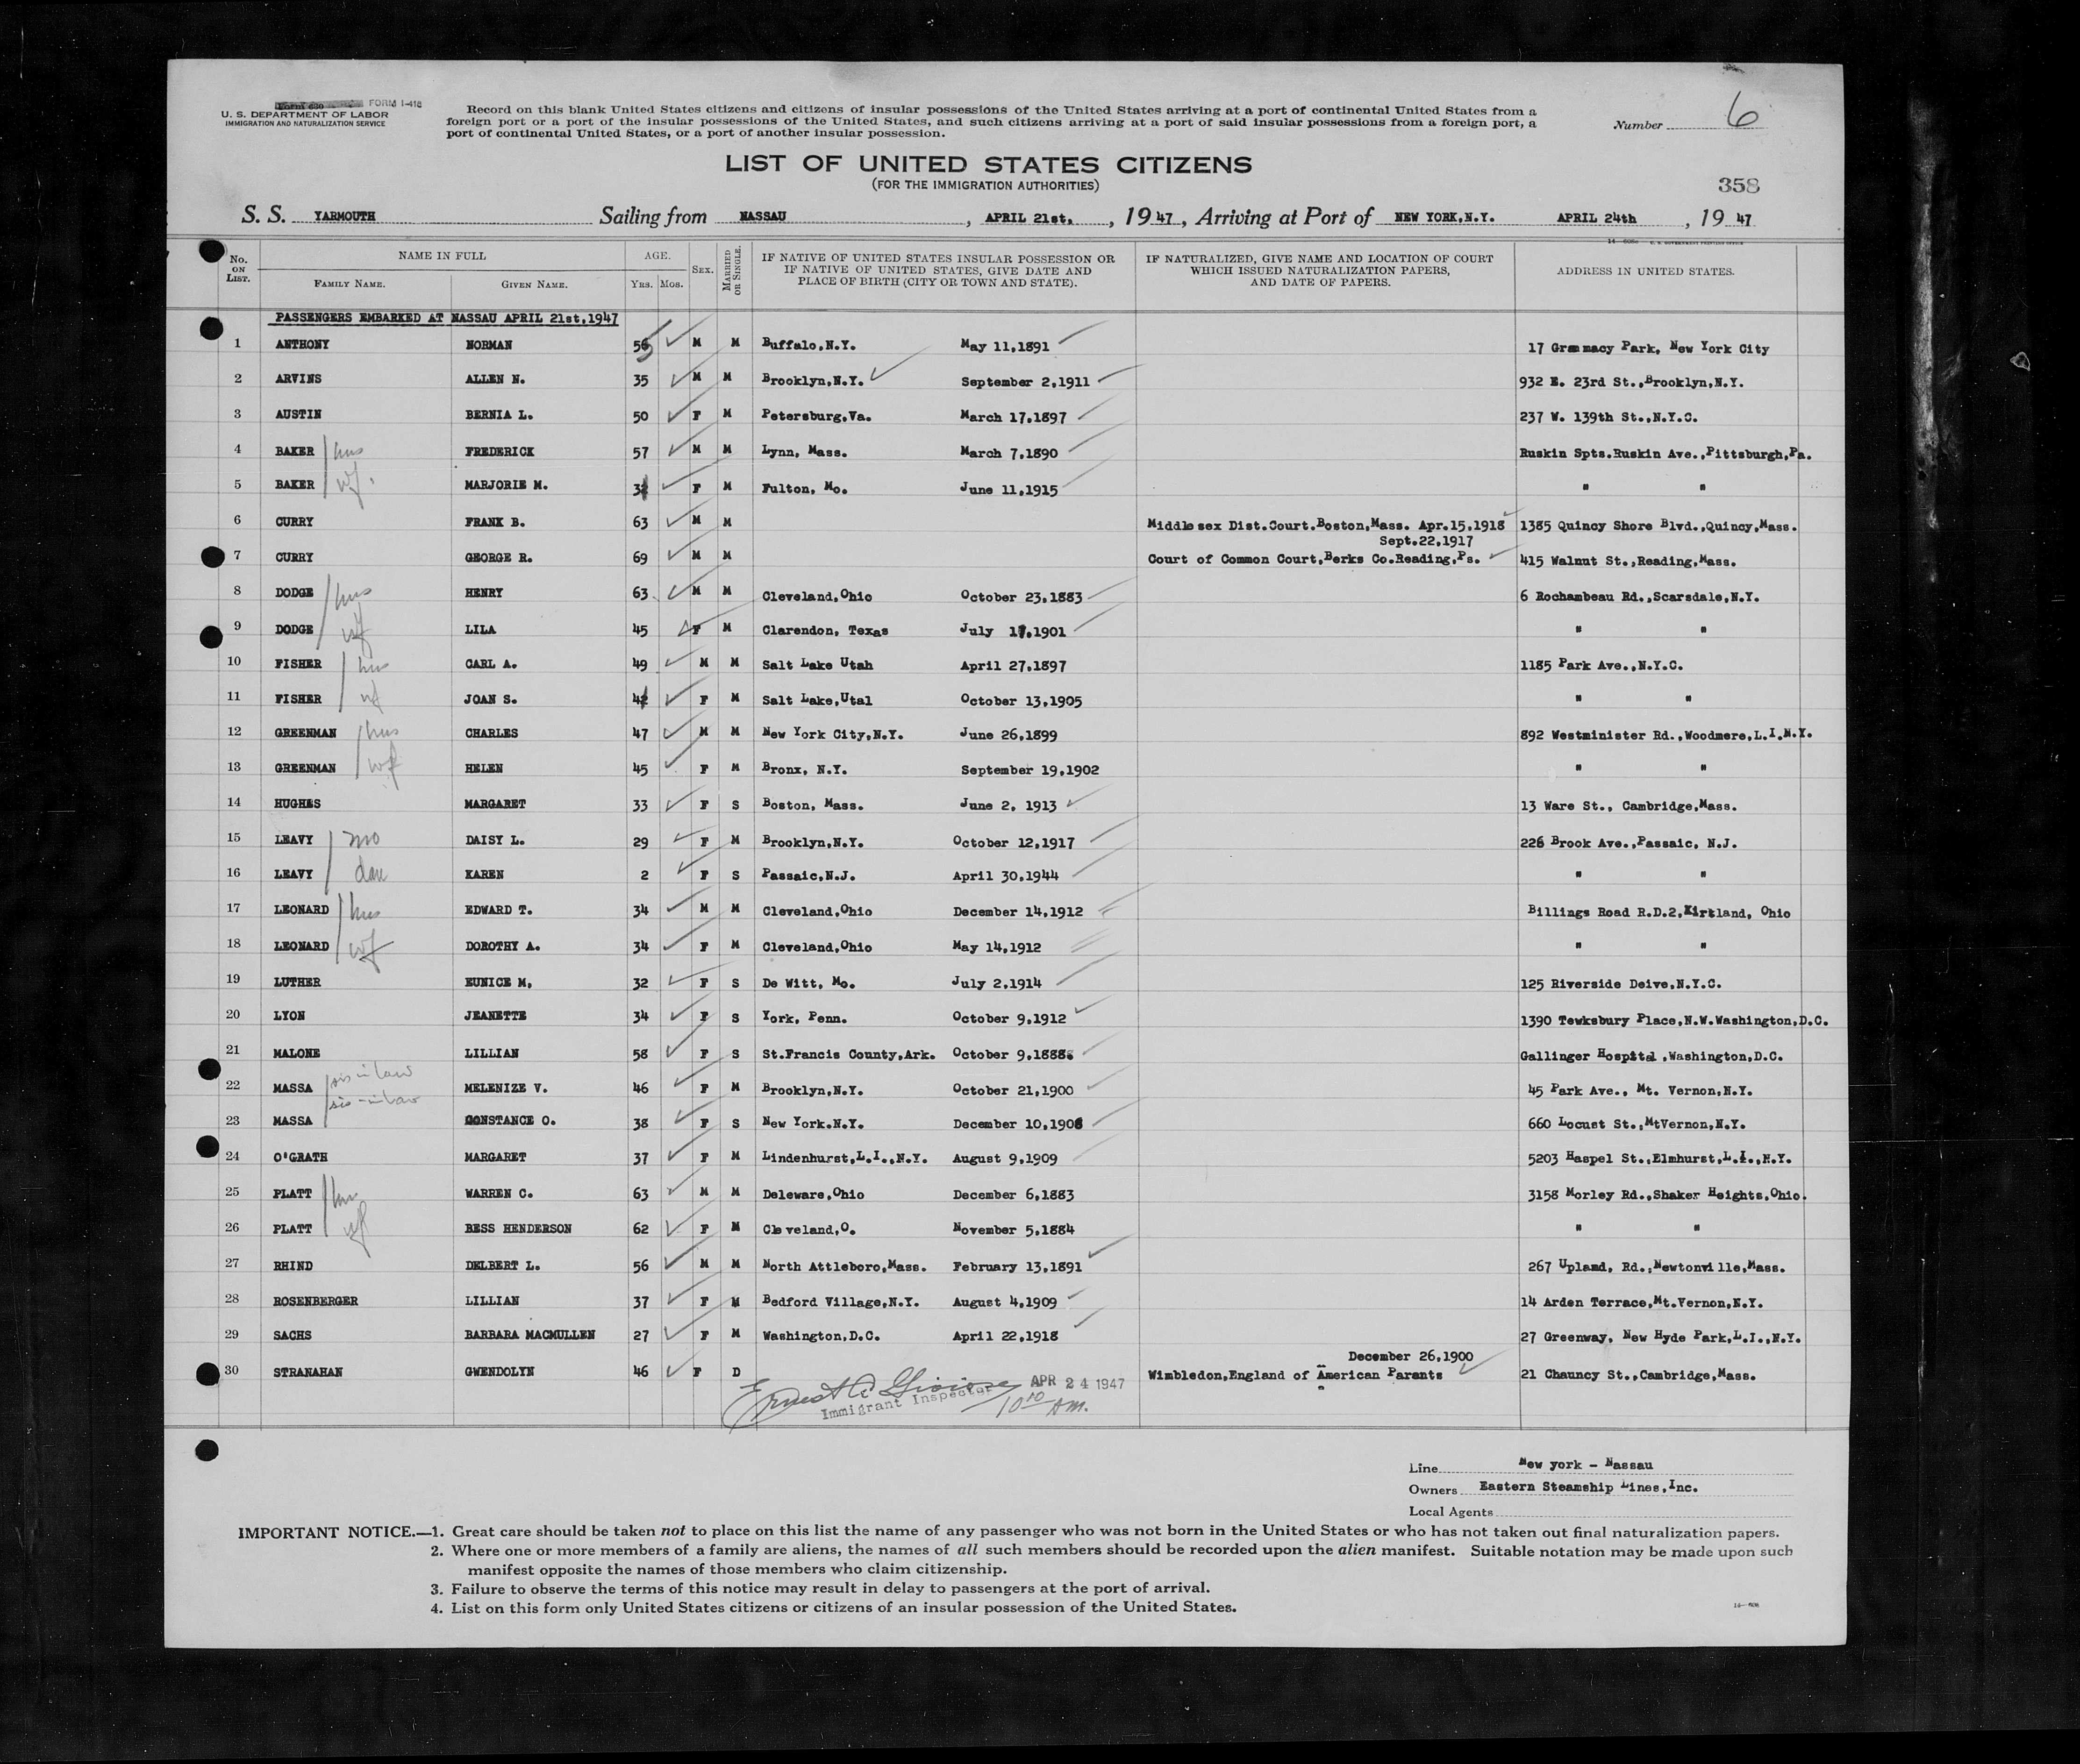The height and width of the screenshot is (1764, 2080).
Task: Click the family name 'ANTHONY'
Action: click(x=302, y=344)
